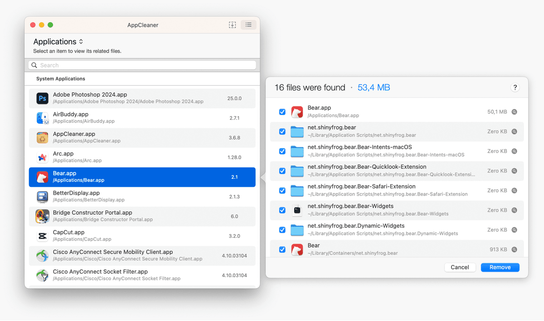The image size is (544, 321).
Task: Click the net.shinyfrog.bear.Dynamic-Widgets file name
Action: click(356, 226)
